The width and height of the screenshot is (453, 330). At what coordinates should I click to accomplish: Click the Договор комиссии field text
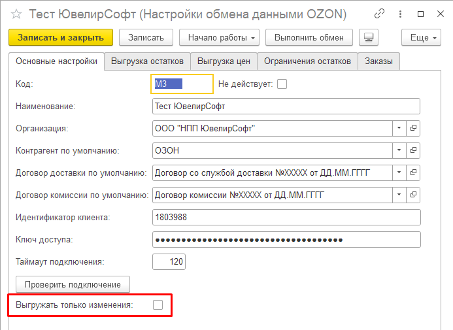click(239, 195)
